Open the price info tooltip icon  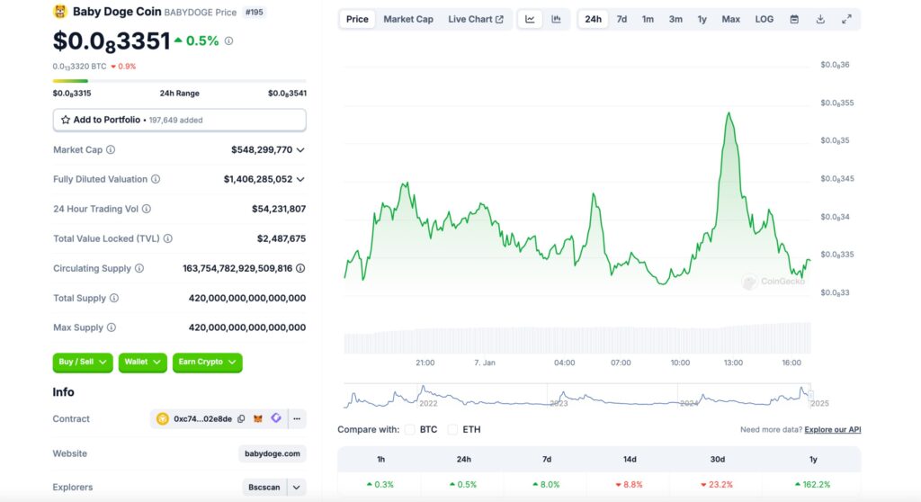tap(229, 40)
